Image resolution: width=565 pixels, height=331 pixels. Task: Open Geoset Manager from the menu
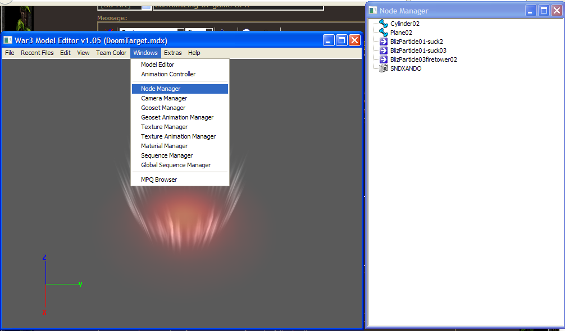pos(180,108)
